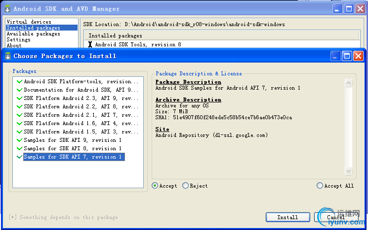This screenshot has width=368, height=230.
Task: Close the Android SDK and AVD Manager window
Action: 360,9
